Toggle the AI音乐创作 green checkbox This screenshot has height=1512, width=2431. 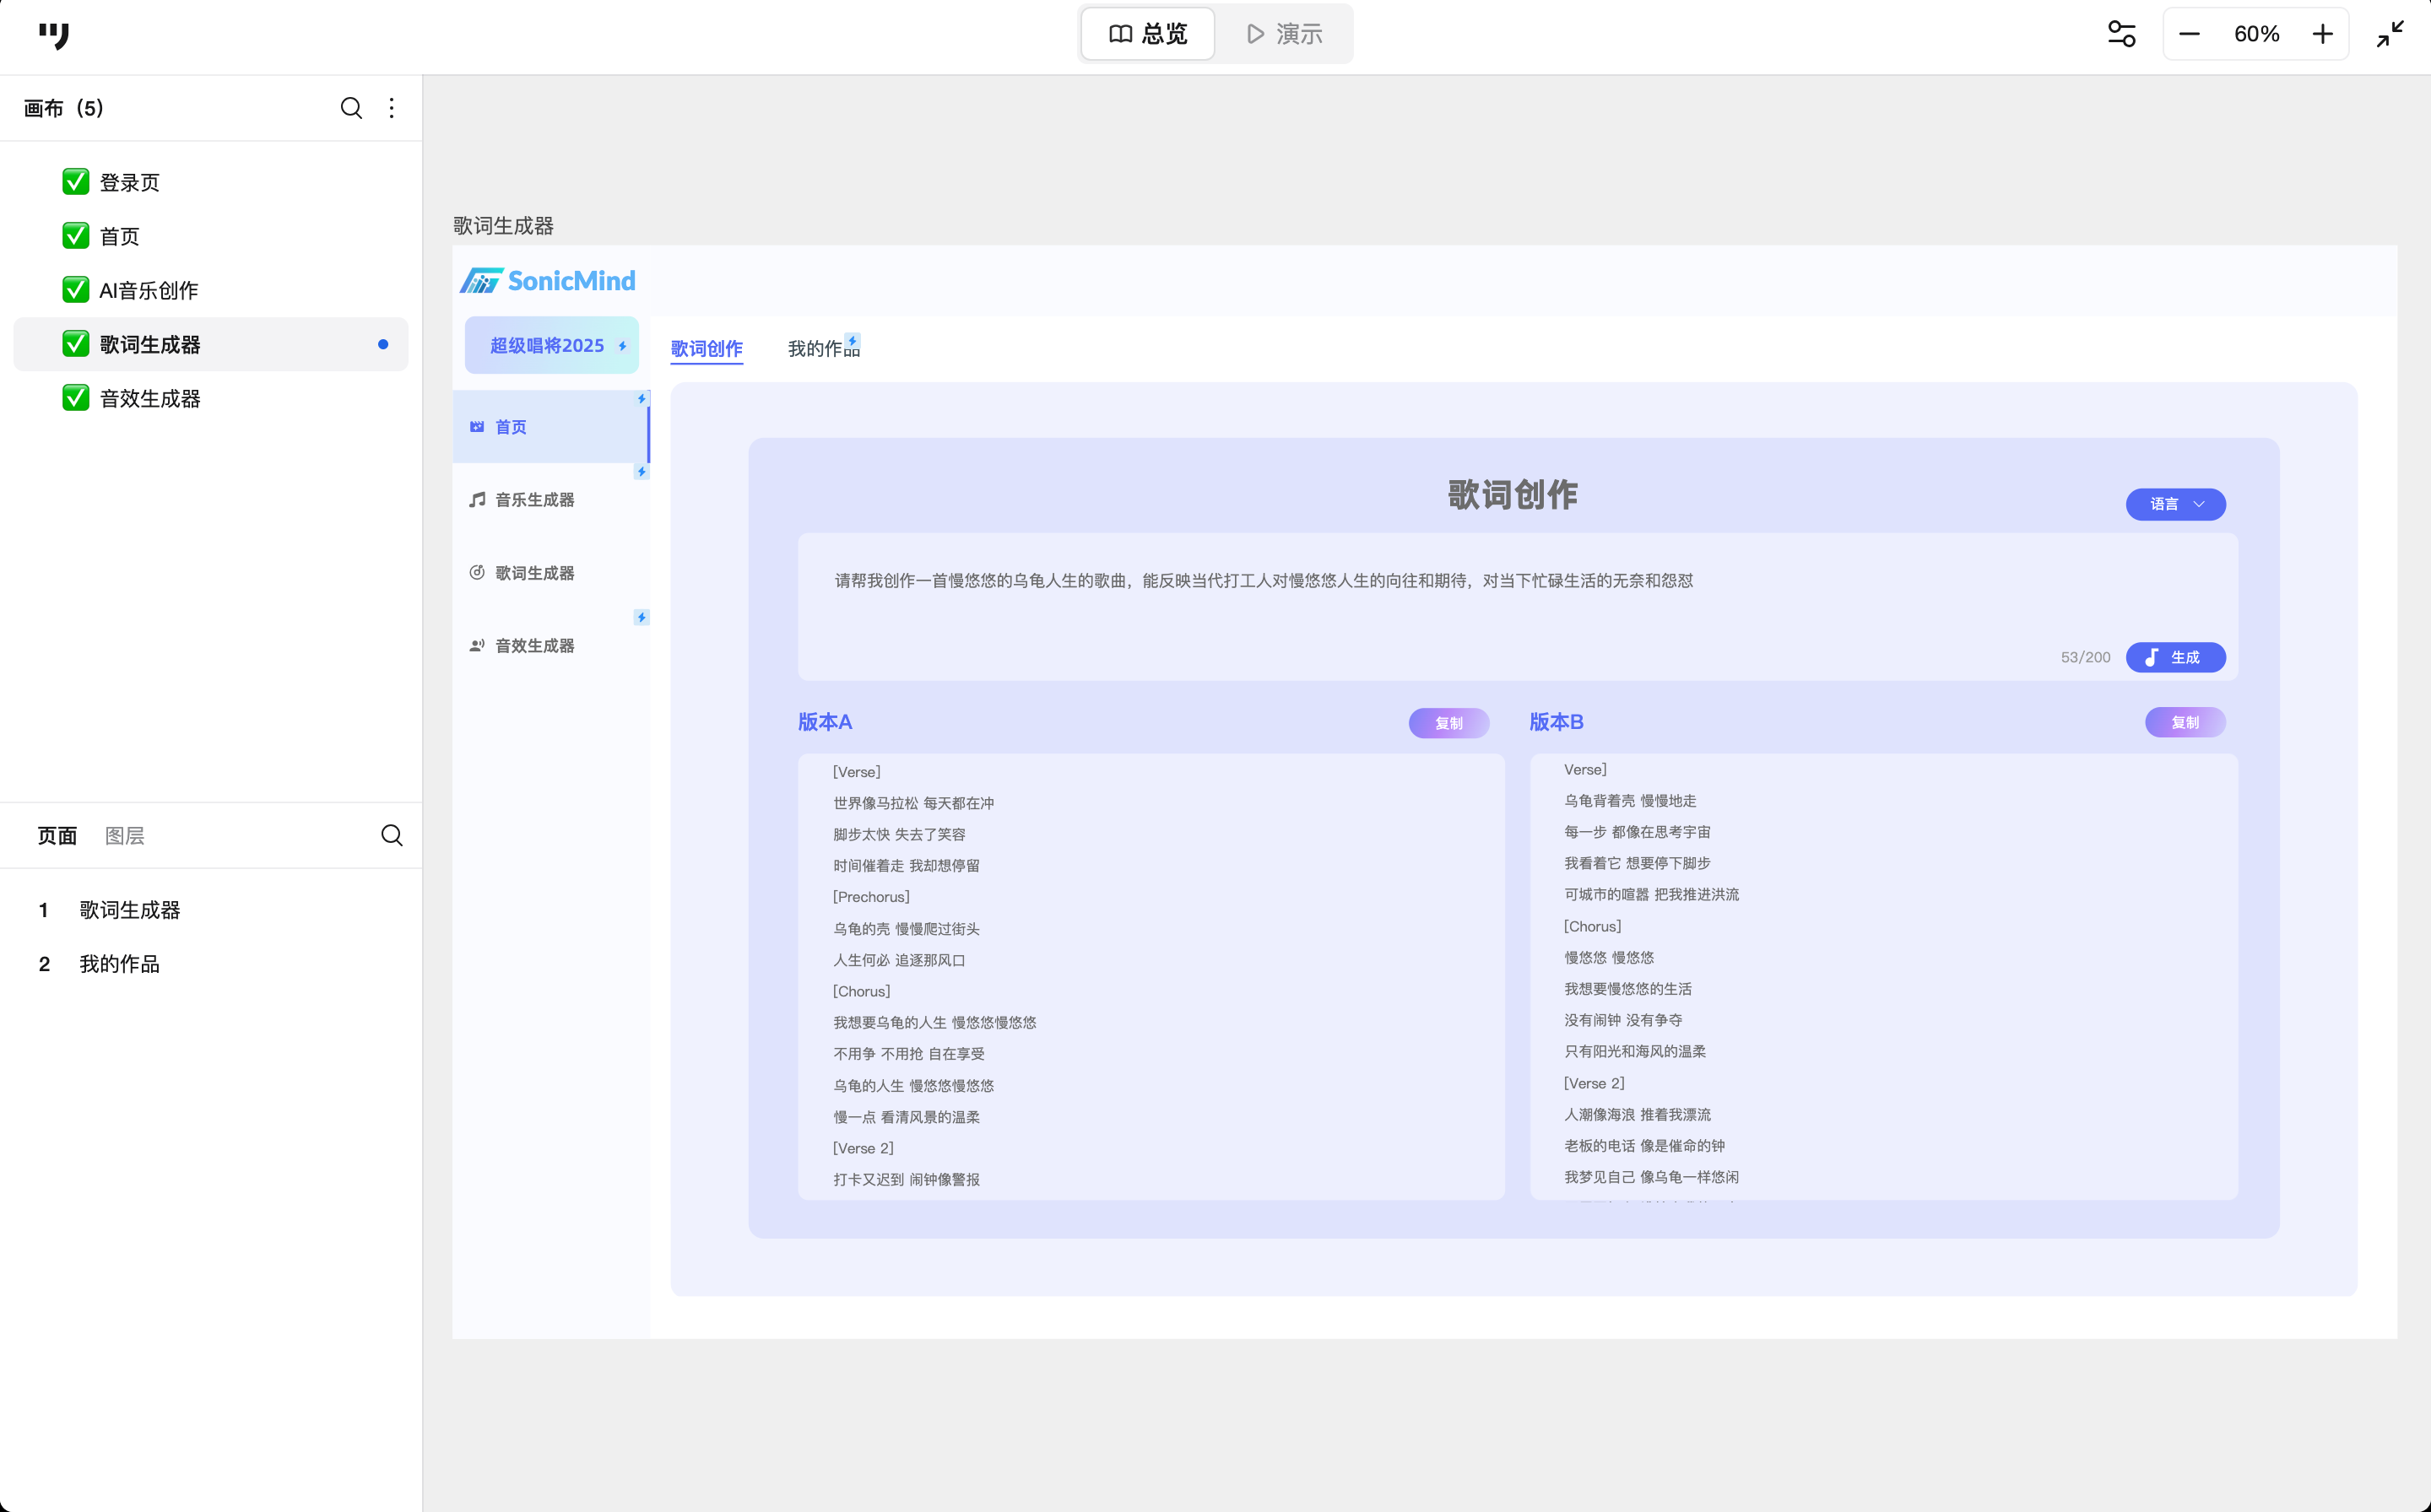76,290
